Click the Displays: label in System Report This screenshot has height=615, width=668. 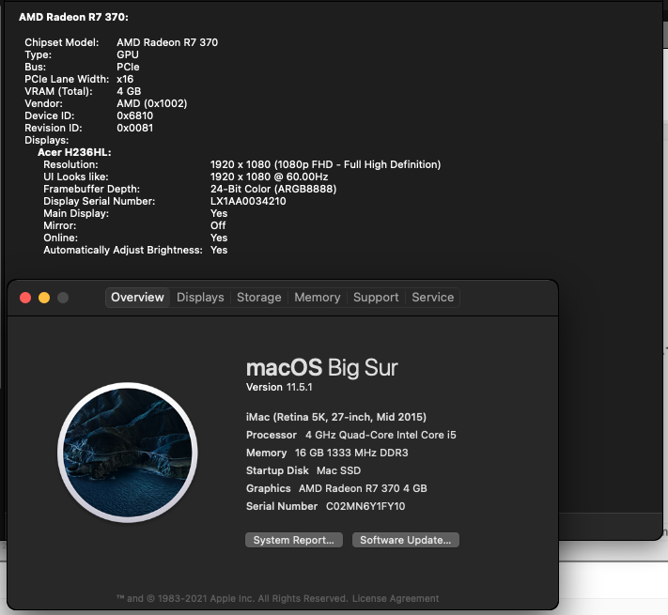(x=46, y=140)
